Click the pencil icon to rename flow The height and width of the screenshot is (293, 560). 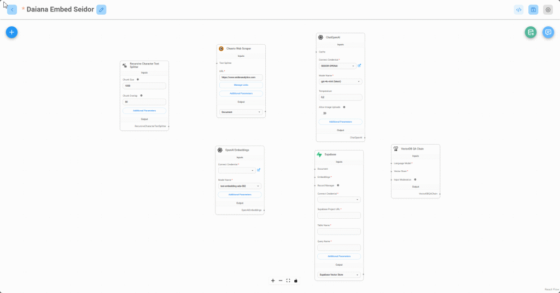101,10
